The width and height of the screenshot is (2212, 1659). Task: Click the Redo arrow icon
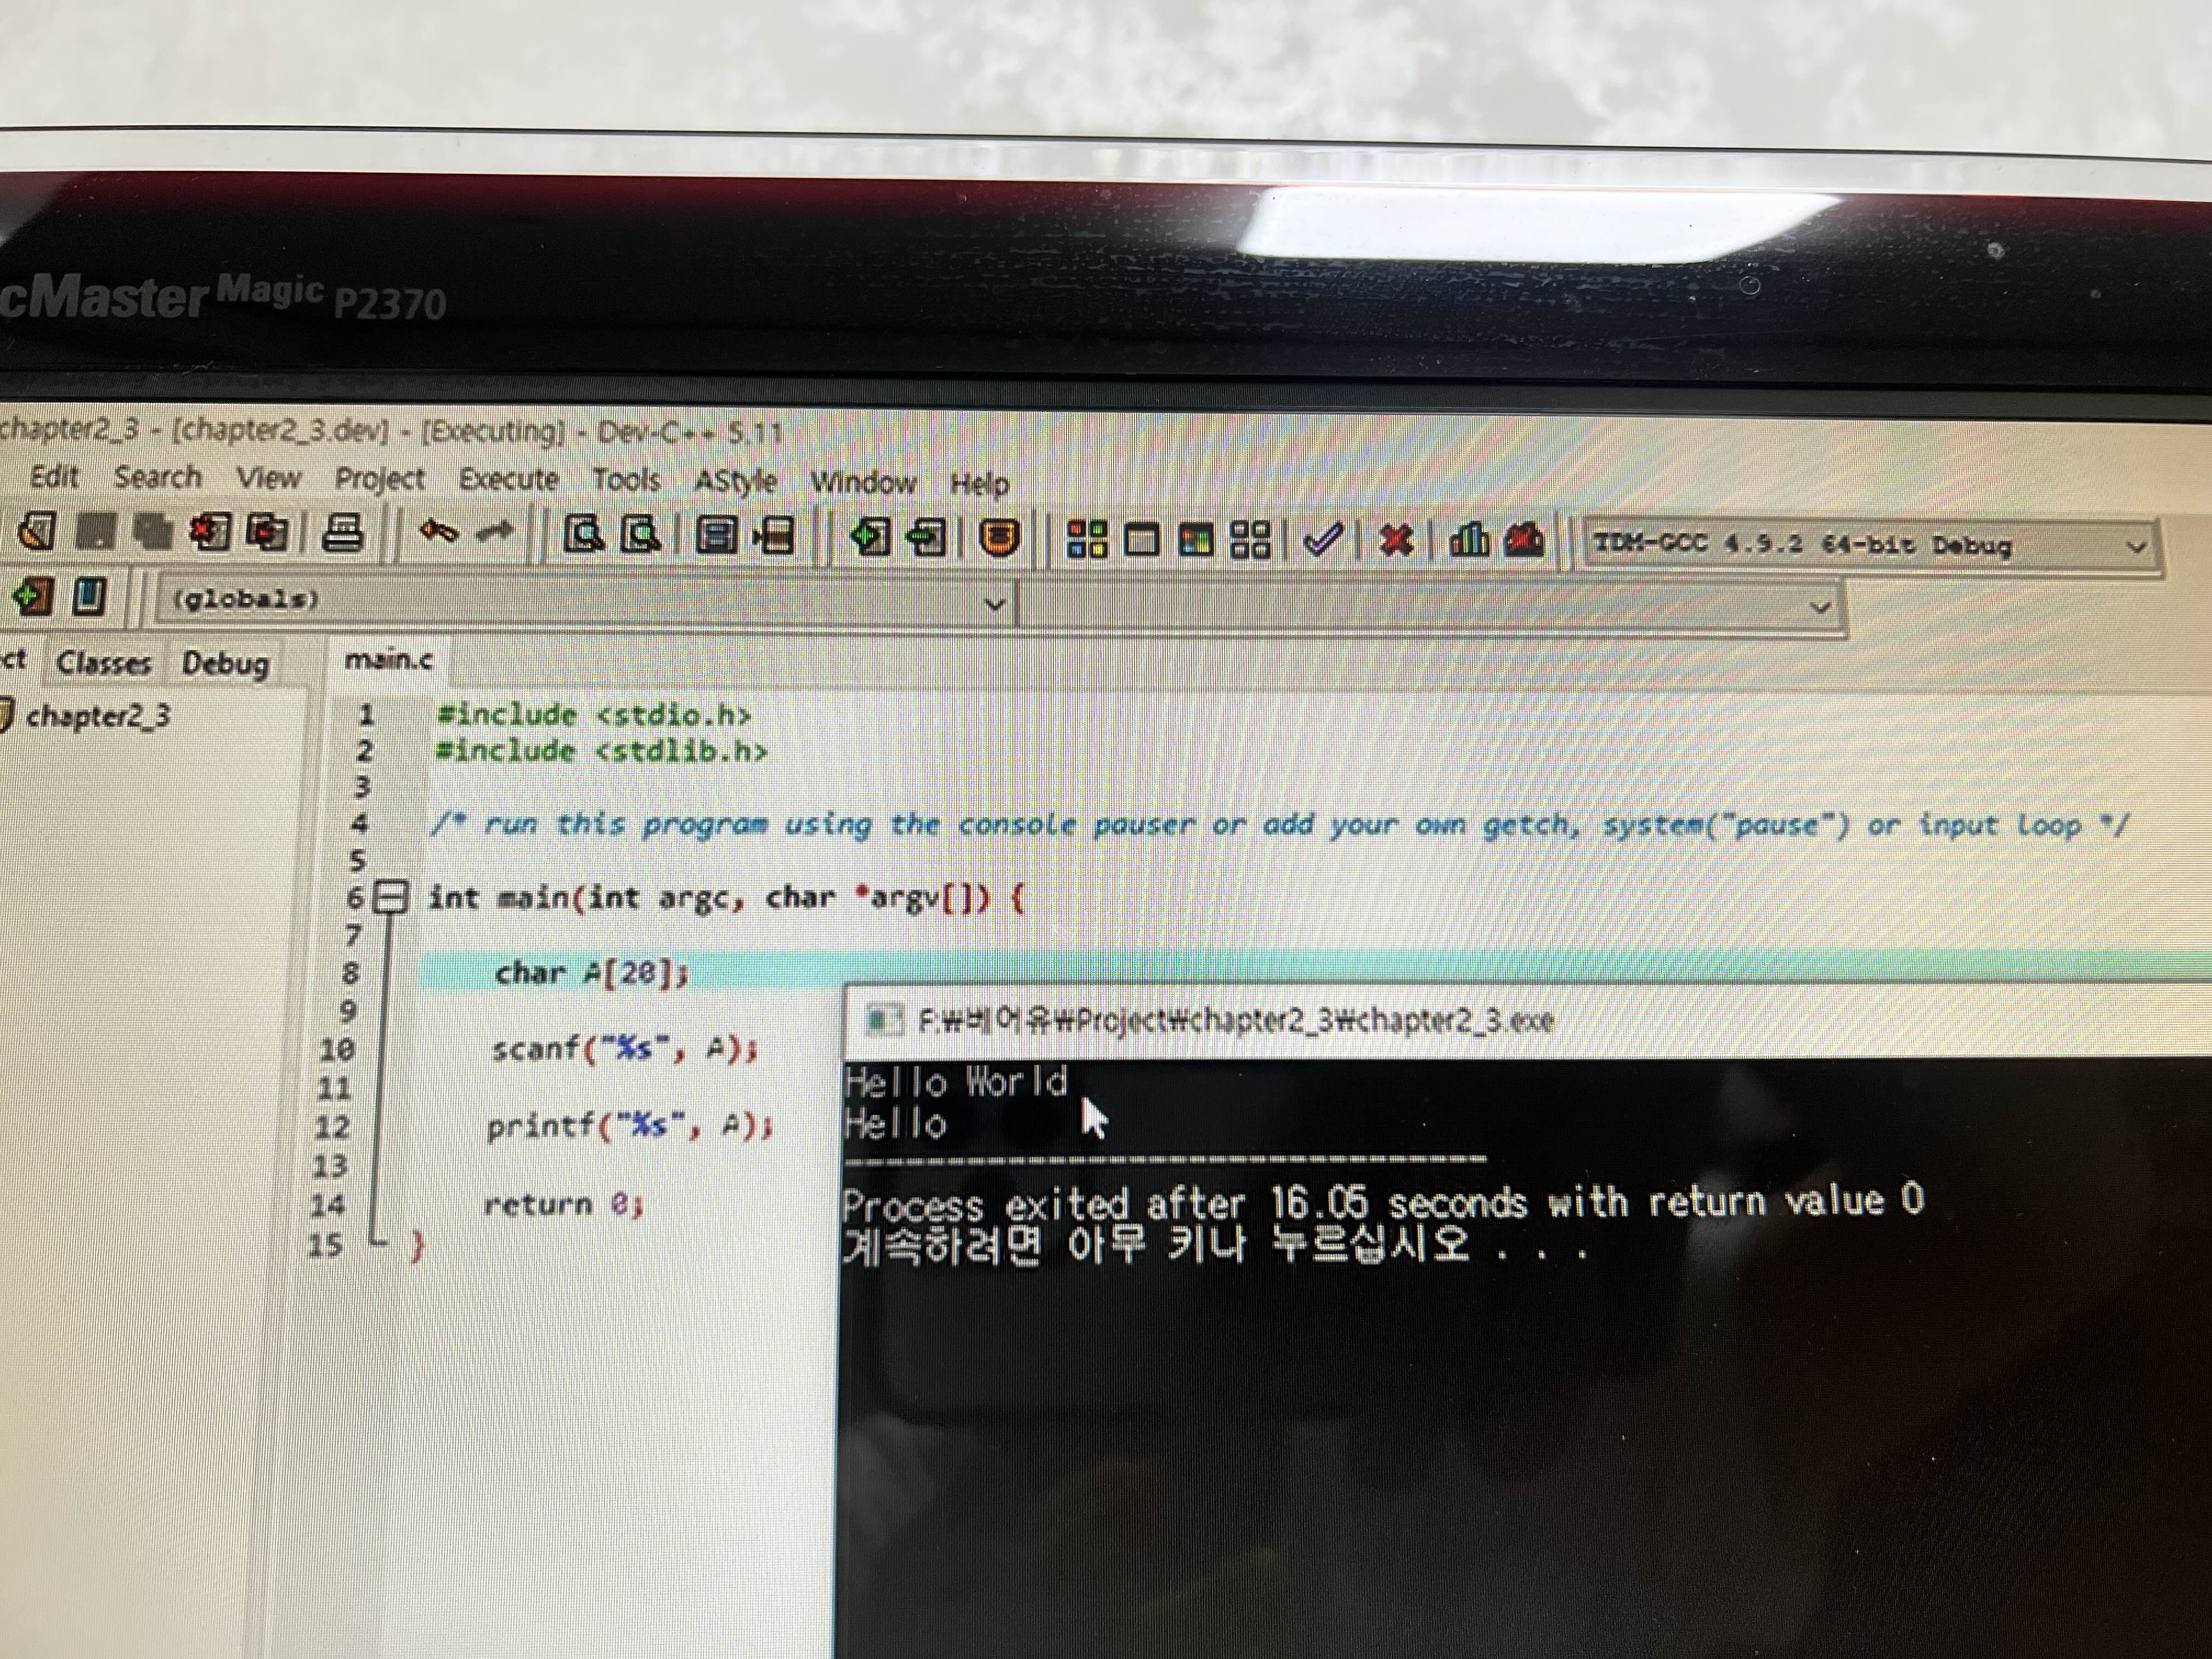[x=495, y=533]
